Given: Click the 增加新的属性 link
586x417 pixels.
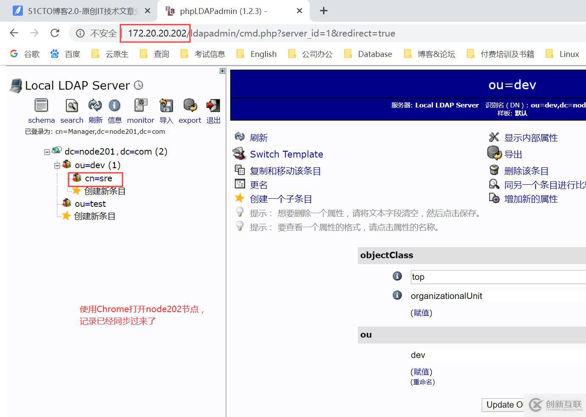Looking at the screenshot, I should (531, 199).
